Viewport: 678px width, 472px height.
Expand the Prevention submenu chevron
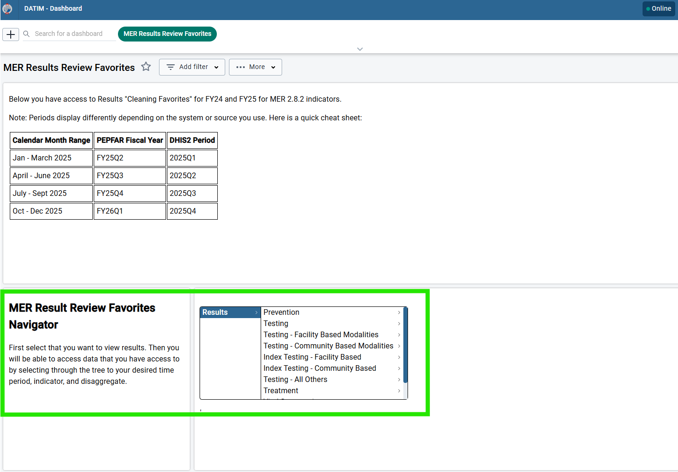pos(399,312)
